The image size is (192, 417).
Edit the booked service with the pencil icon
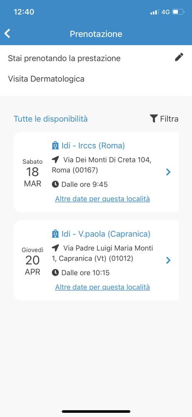click(x=179, y=57)
